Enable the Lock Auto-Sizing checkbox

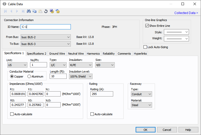point(145,47)
